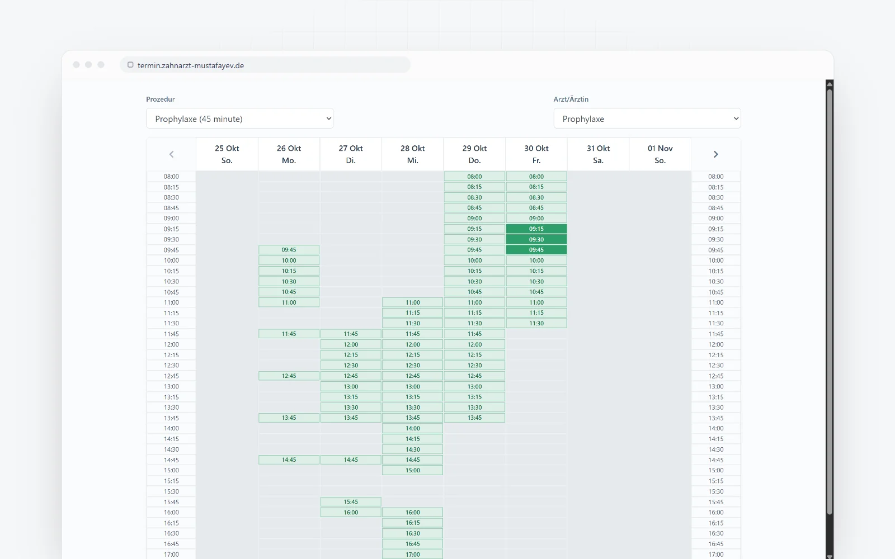Click highlighted 09:30 slot on Friday 30 Okt
Screen dimensions: 895x559
coord(536,239)
